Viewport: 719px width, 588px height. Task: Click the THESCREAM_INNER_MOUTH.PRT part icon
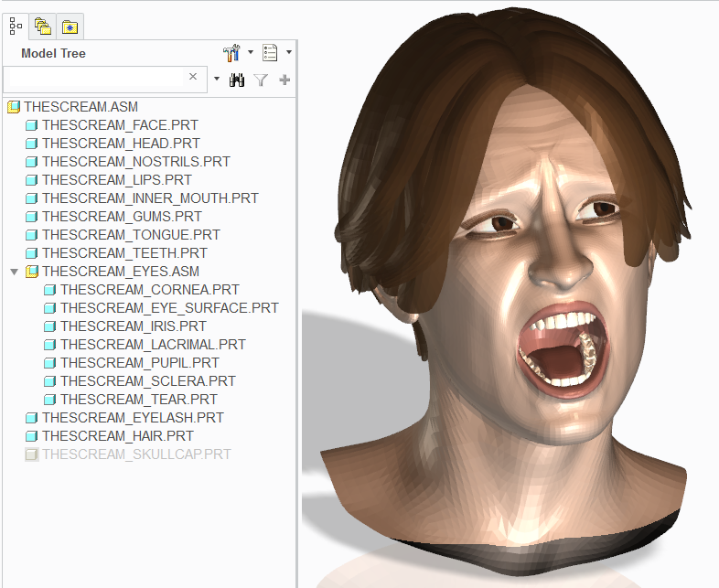coord(31,198)
